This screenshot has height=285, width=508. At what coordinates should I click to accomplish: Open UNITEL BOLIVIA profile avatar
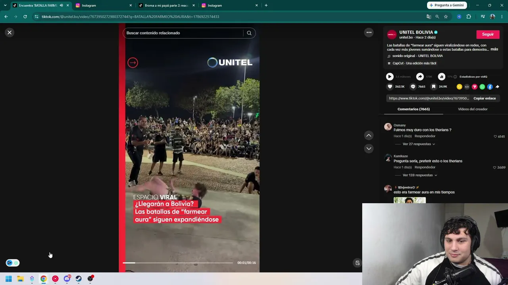tap(392, 34)
